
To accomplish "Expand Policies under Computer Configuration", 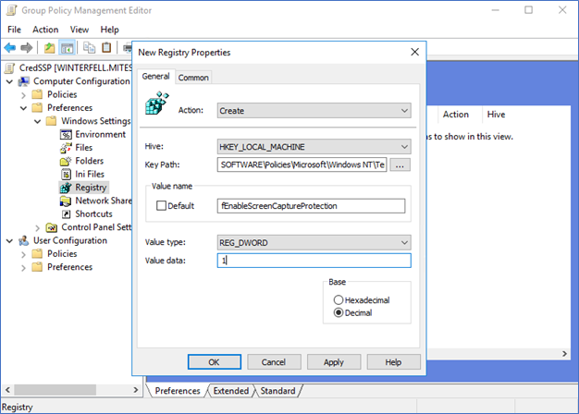I will coord(23,95).
